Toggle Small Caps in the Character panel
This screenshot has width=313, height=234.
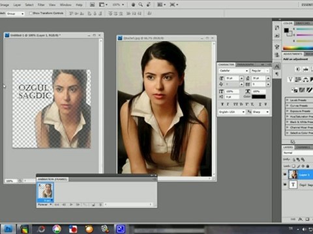241,104
